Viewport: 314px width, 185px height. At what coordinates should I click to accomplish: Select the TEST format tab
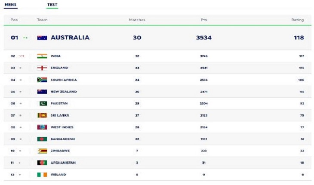coord(52,5)
